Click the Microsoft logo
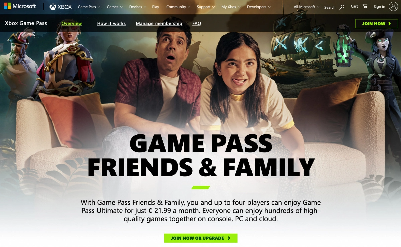Screen dimensions: 401x247 [20, 6]
